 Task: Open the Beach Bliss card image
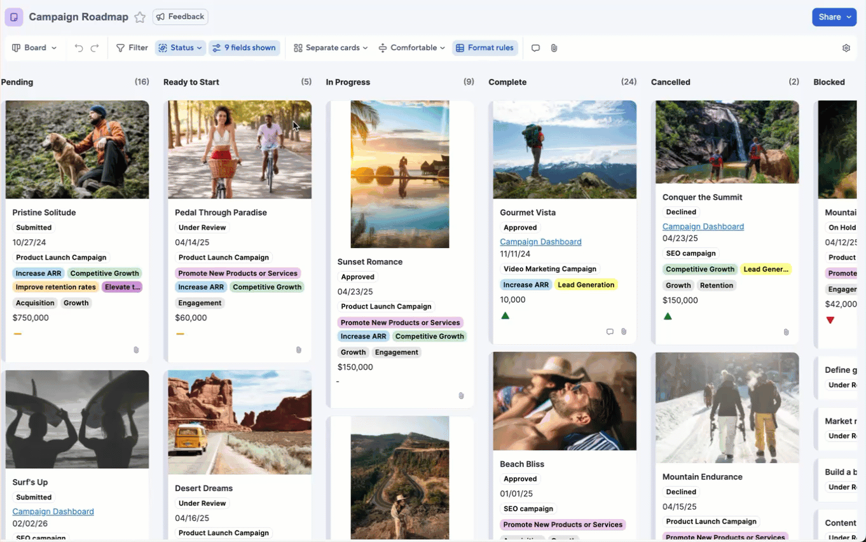tap(565, 401)
